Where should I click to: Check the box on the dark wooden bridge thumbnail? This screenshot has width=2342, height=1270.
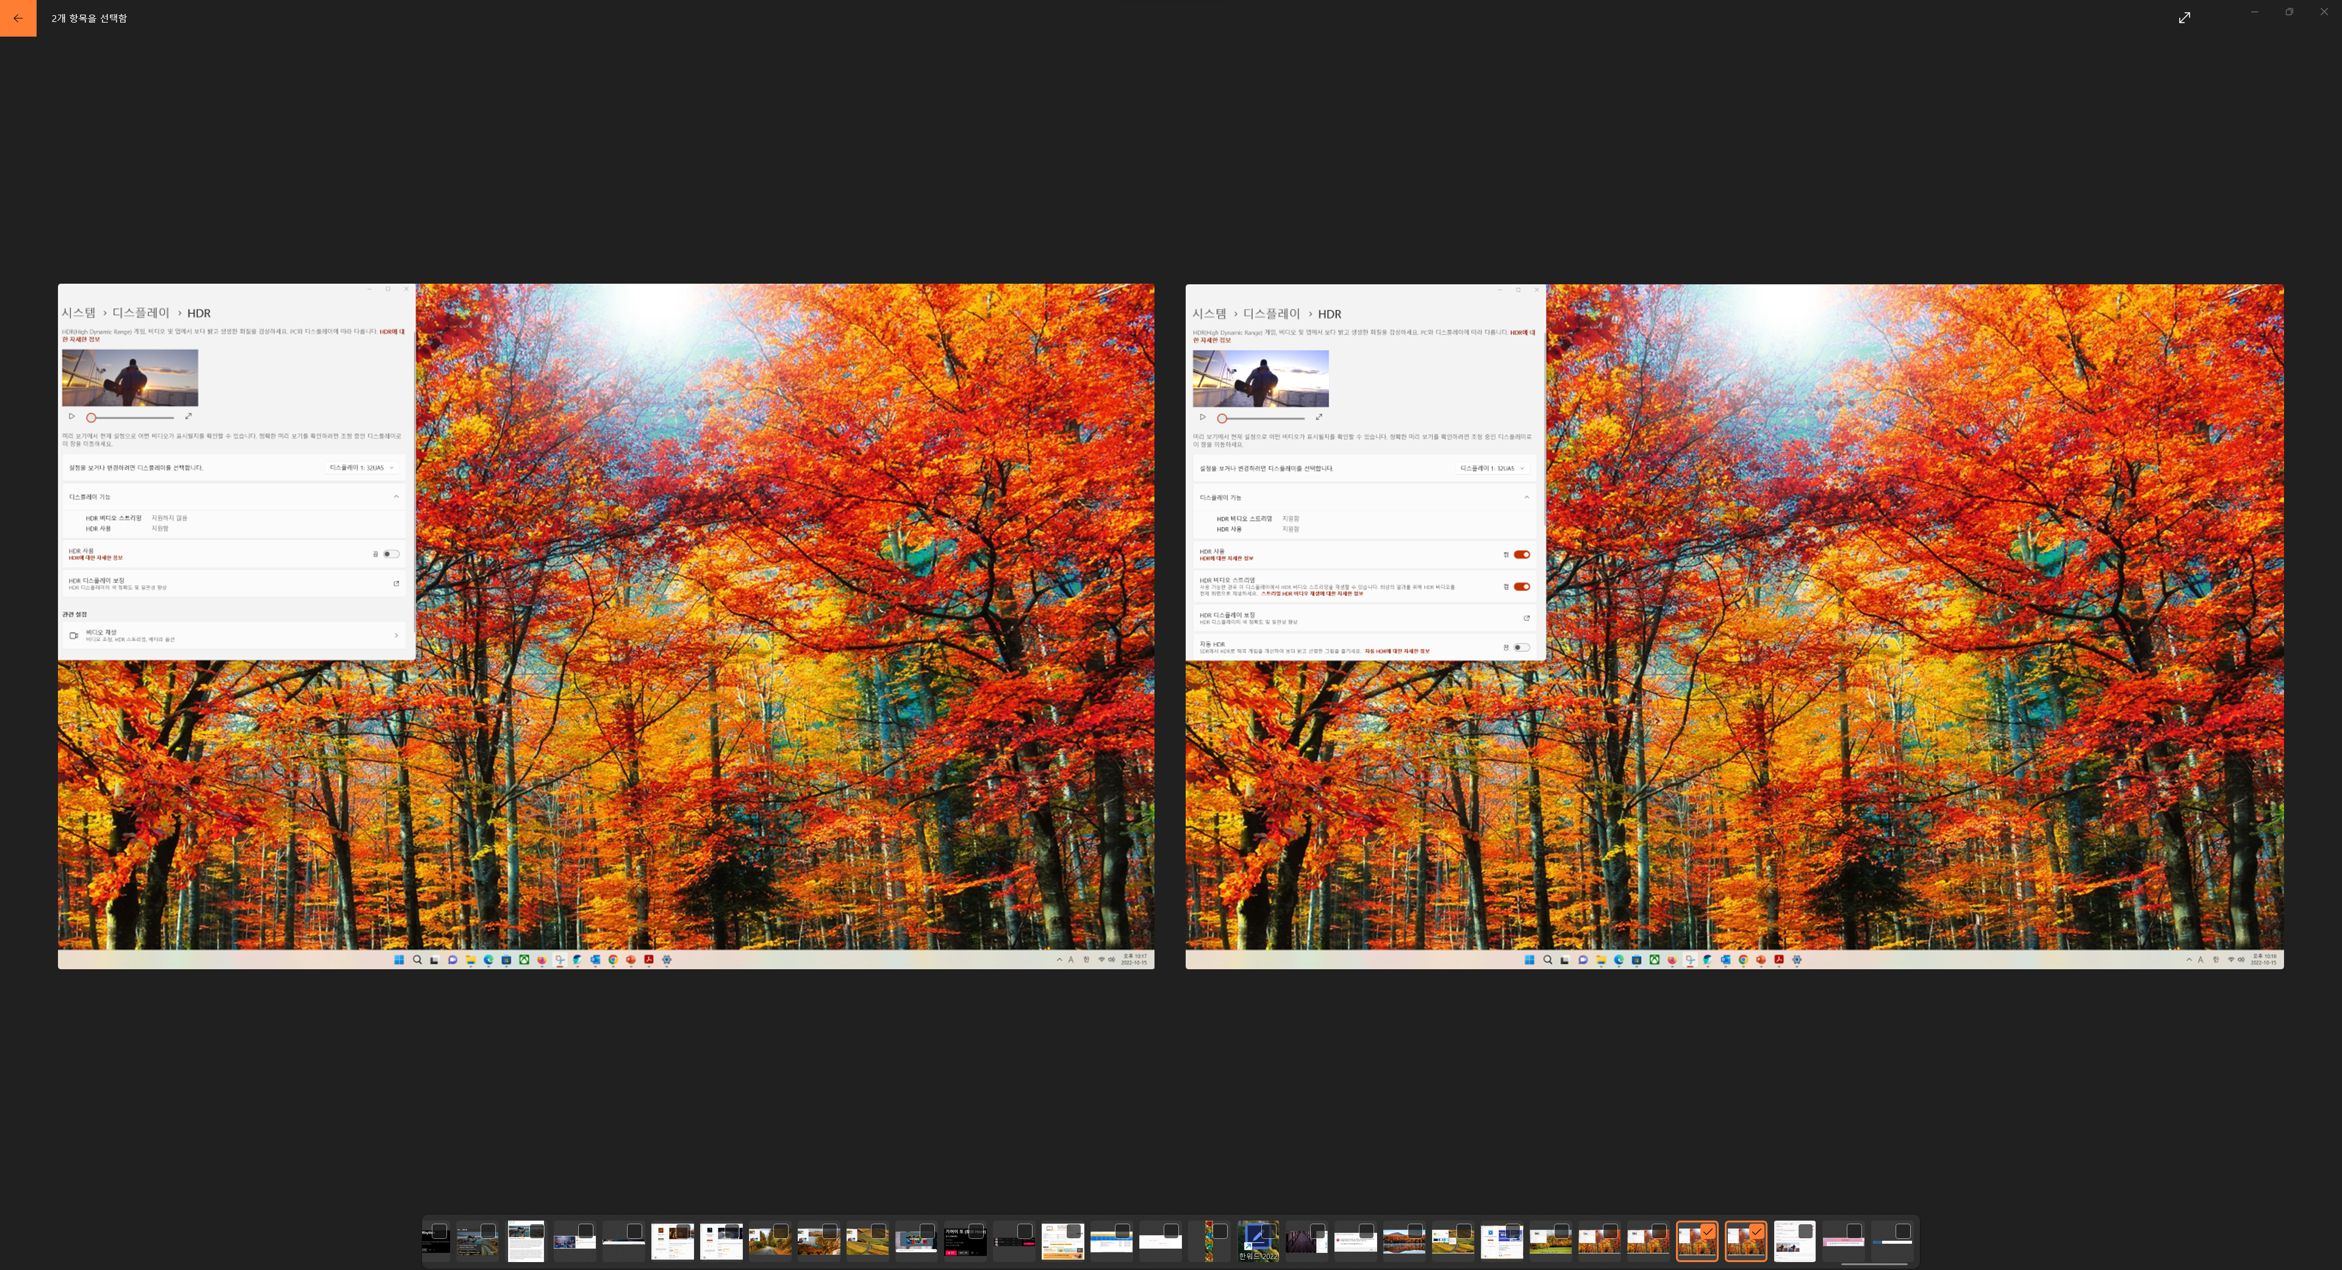point(1317,1231)
